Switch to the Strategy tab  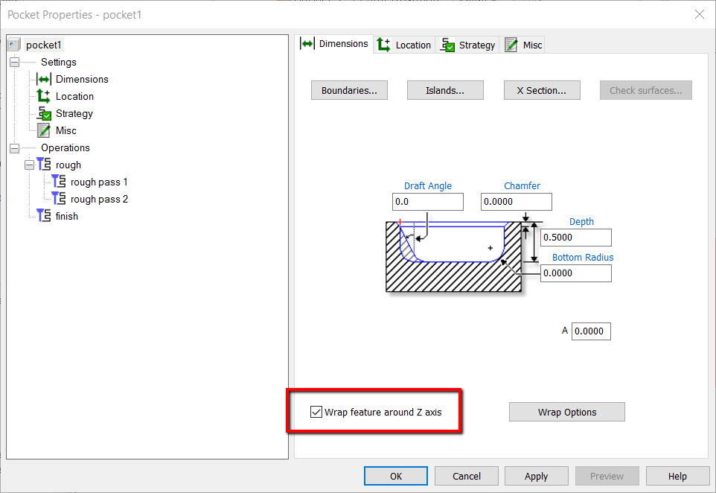(468, 44)
